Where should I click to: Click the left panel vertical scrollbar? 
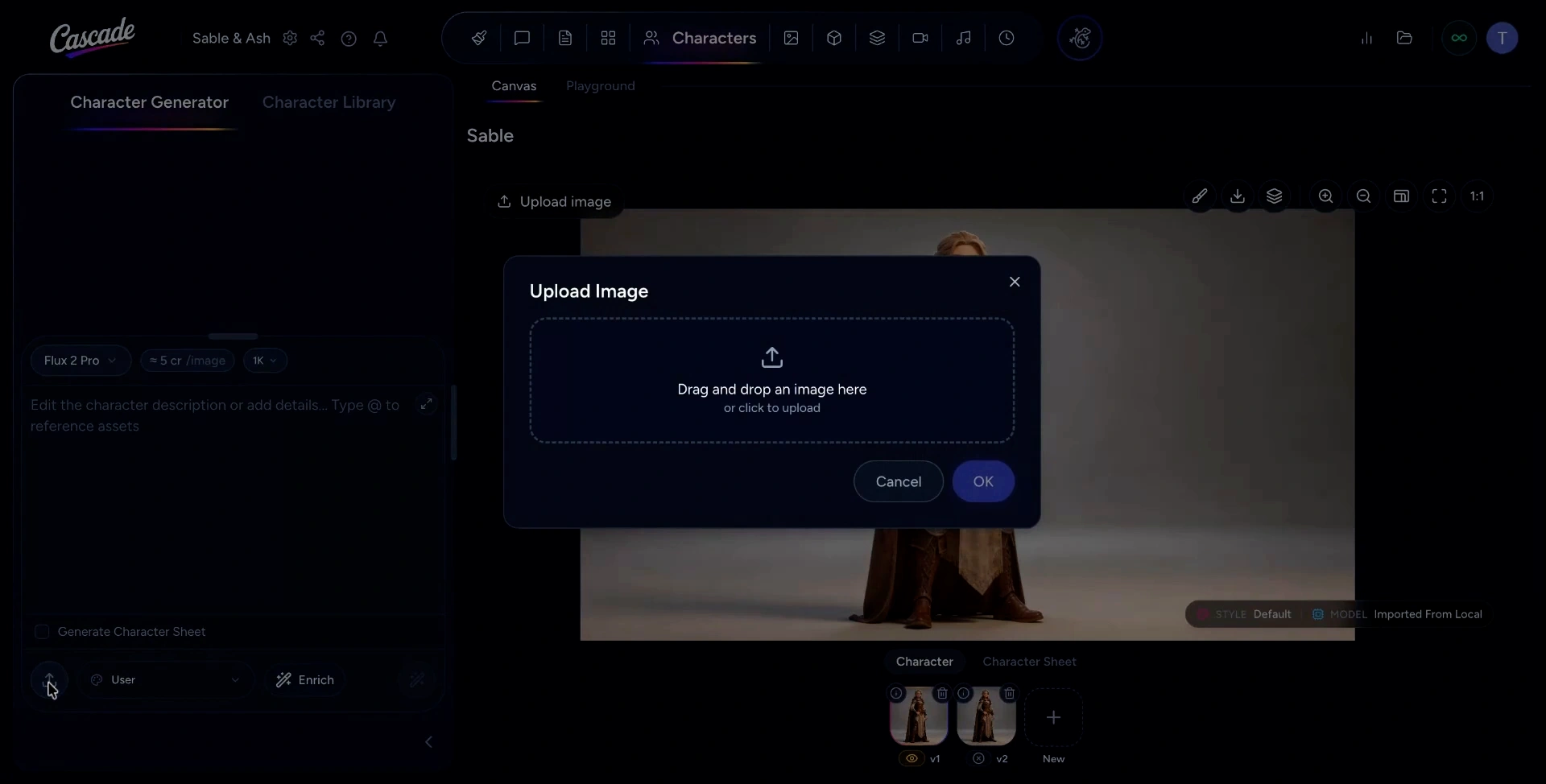click(x=454, y=423)
